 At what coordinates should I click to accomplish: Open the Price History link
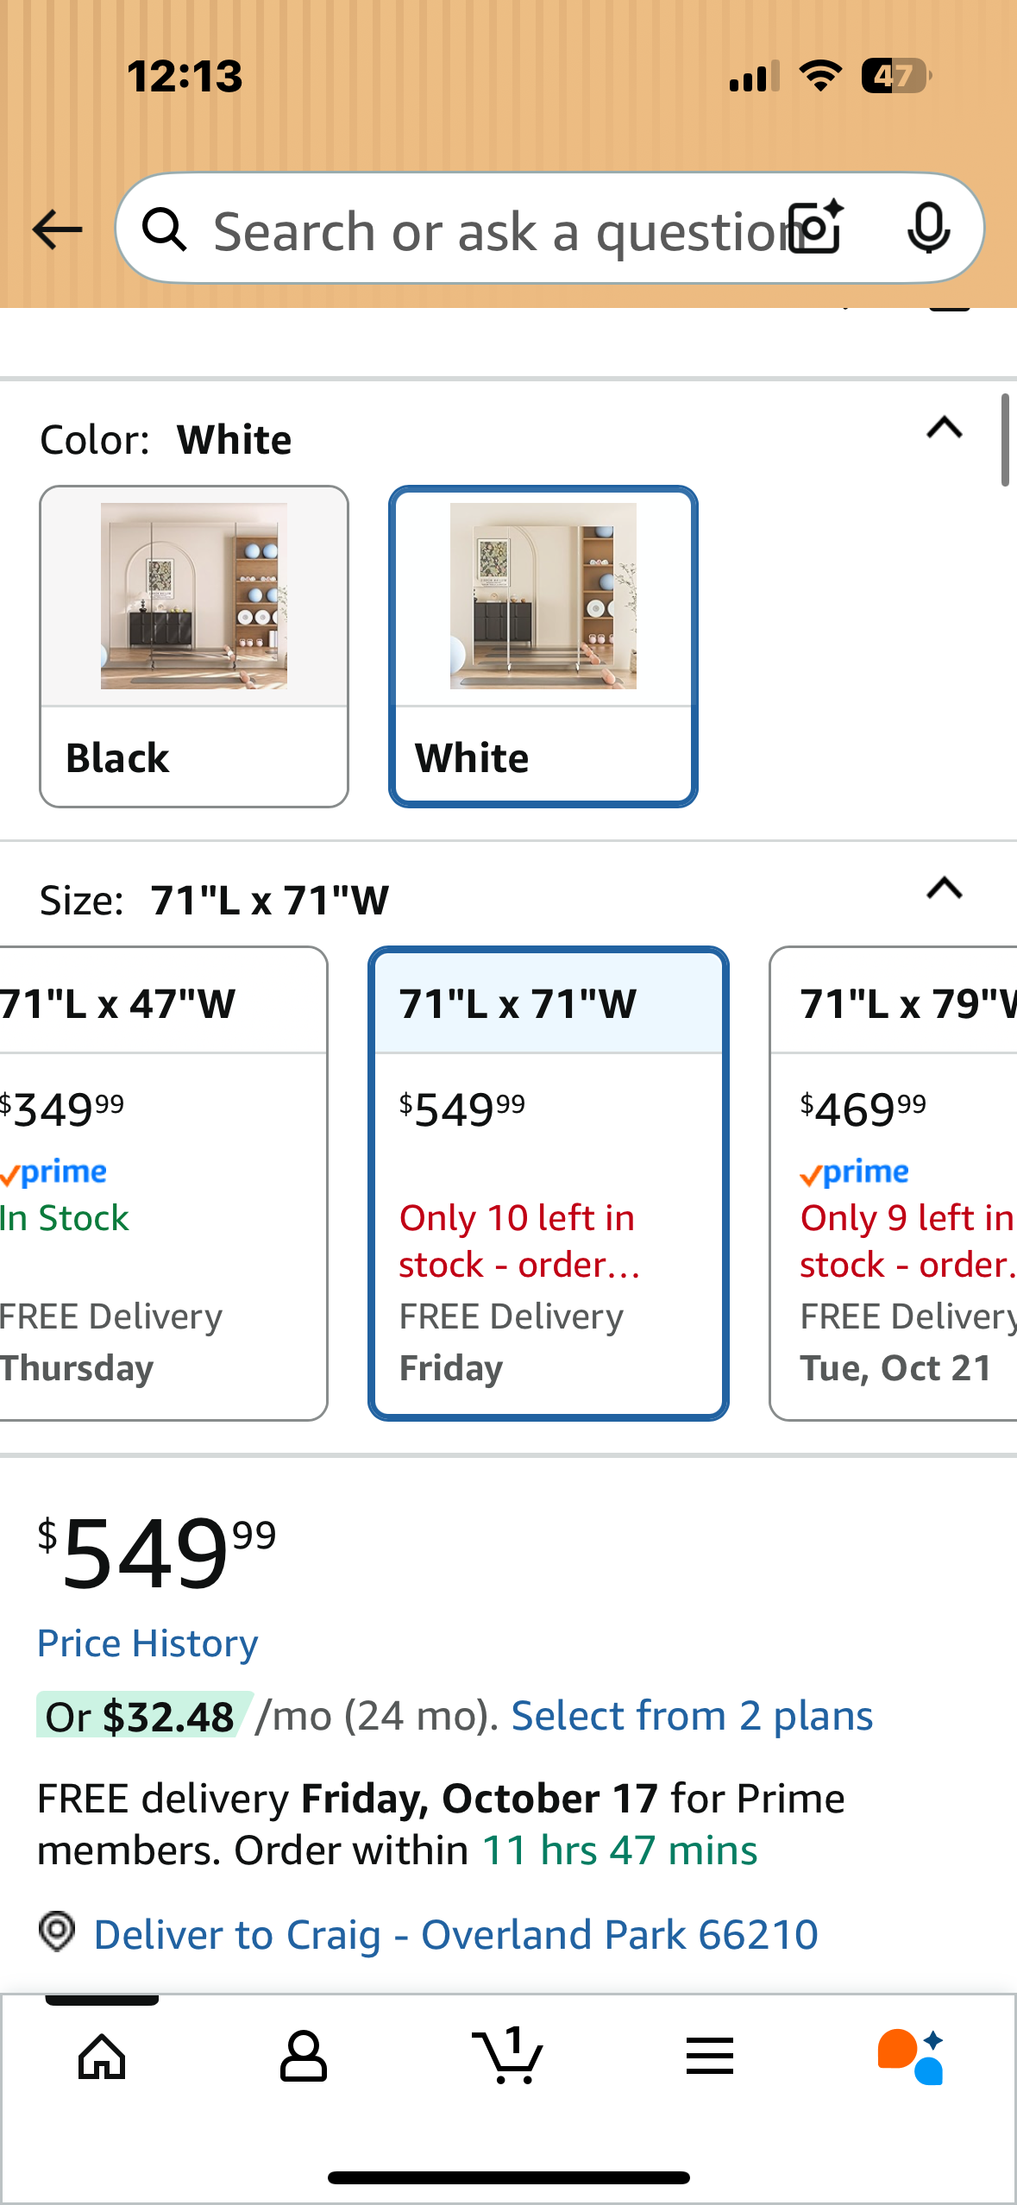[148, 1643]
